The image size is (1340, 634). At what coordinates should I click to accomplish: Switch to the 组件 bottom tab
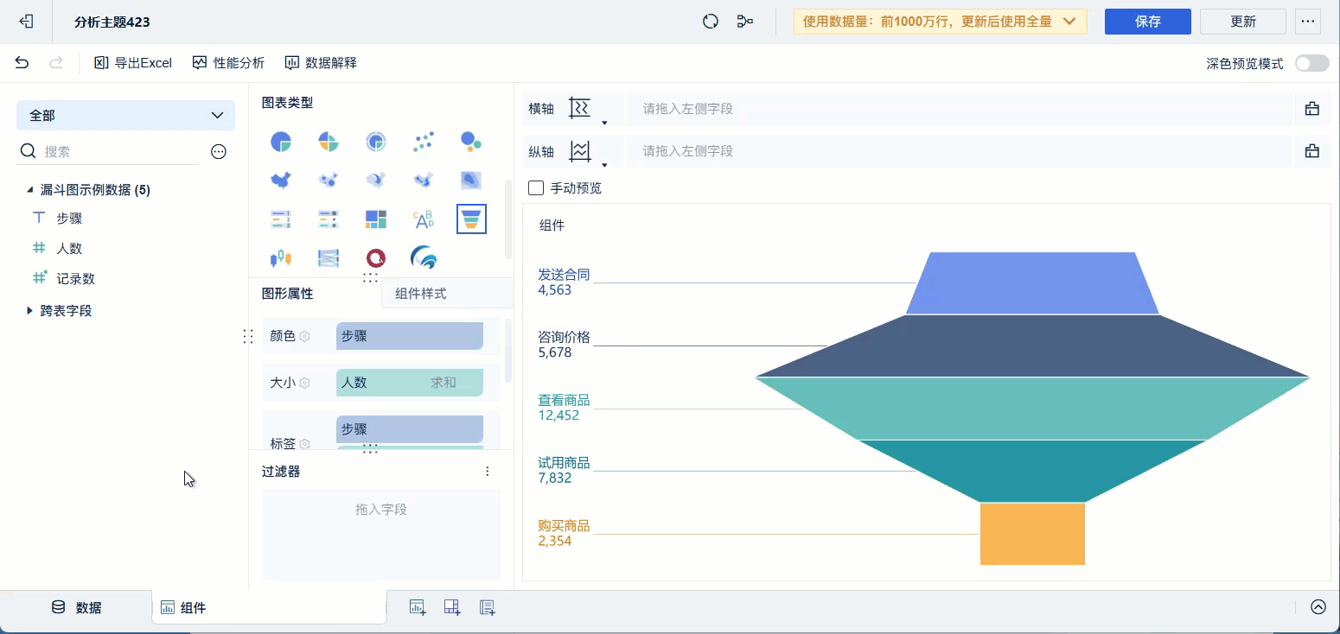(x=269, y=607)
